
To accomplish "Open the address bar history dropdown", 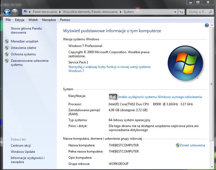I will [x=175, y=12].
